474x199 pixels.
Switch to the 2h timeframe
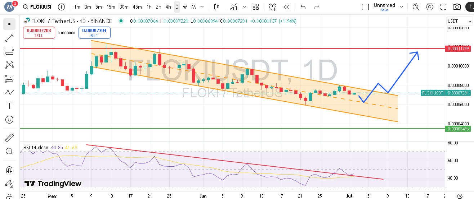click(x=158, y=7)
